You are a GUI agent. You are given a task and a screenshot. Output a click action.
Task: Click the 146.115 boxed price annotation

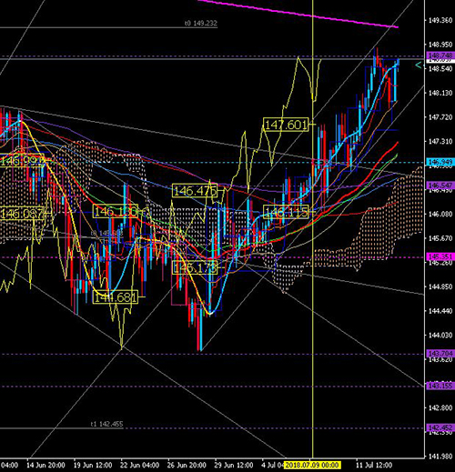pyautogui.click(x=286, y=212)
